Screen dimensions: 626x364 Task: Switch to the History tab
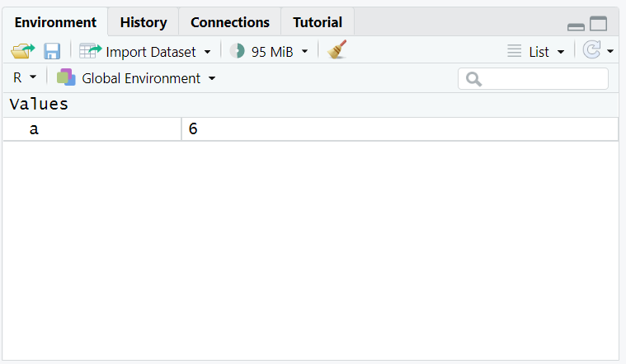pos(144,22)
